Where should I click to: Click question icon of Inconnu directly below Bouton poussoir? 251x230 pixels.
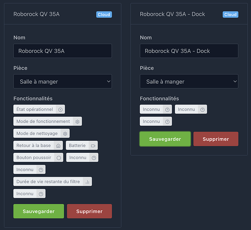41,170
